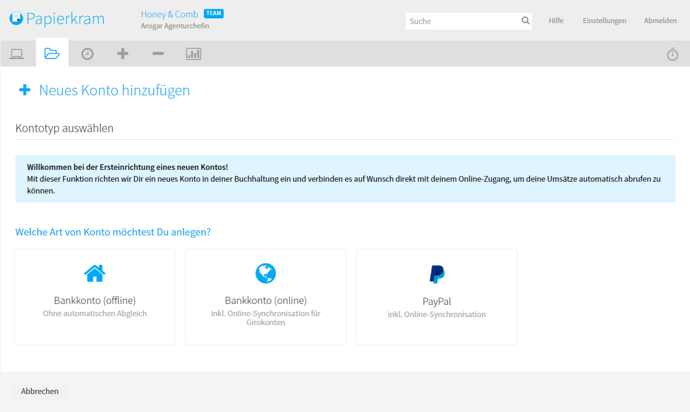Open the folder icon tab
The width and height of the screenshot is (690, 412).
pyautogui.click(x=52, y=54)
